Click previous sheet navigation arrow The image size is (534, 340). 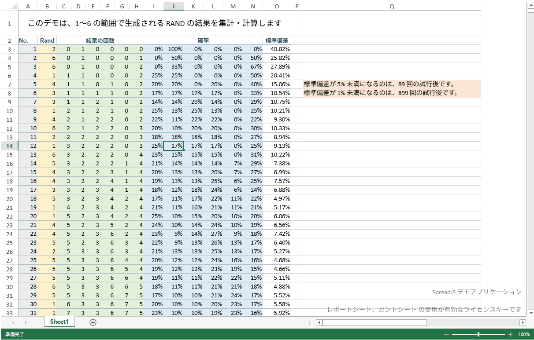pos(13,322)
